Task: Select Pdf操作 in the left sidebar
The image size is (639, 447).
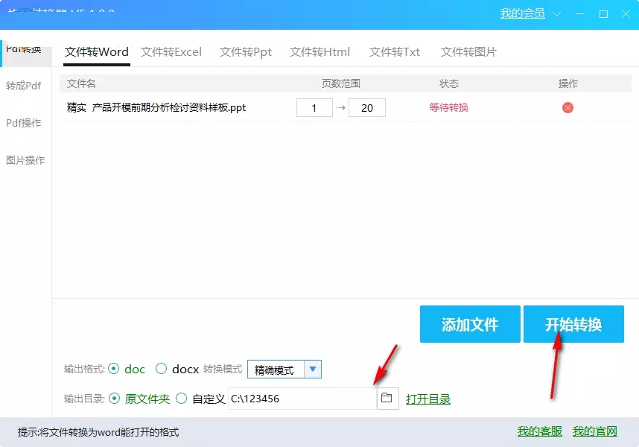Action: pos(22,123)
